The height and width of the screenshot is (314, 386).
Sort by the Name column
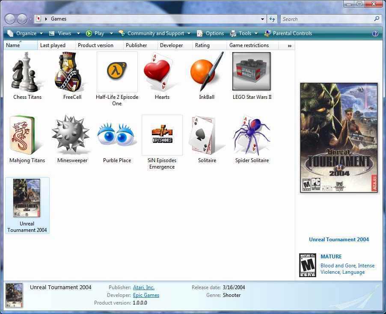pos(21,45)
